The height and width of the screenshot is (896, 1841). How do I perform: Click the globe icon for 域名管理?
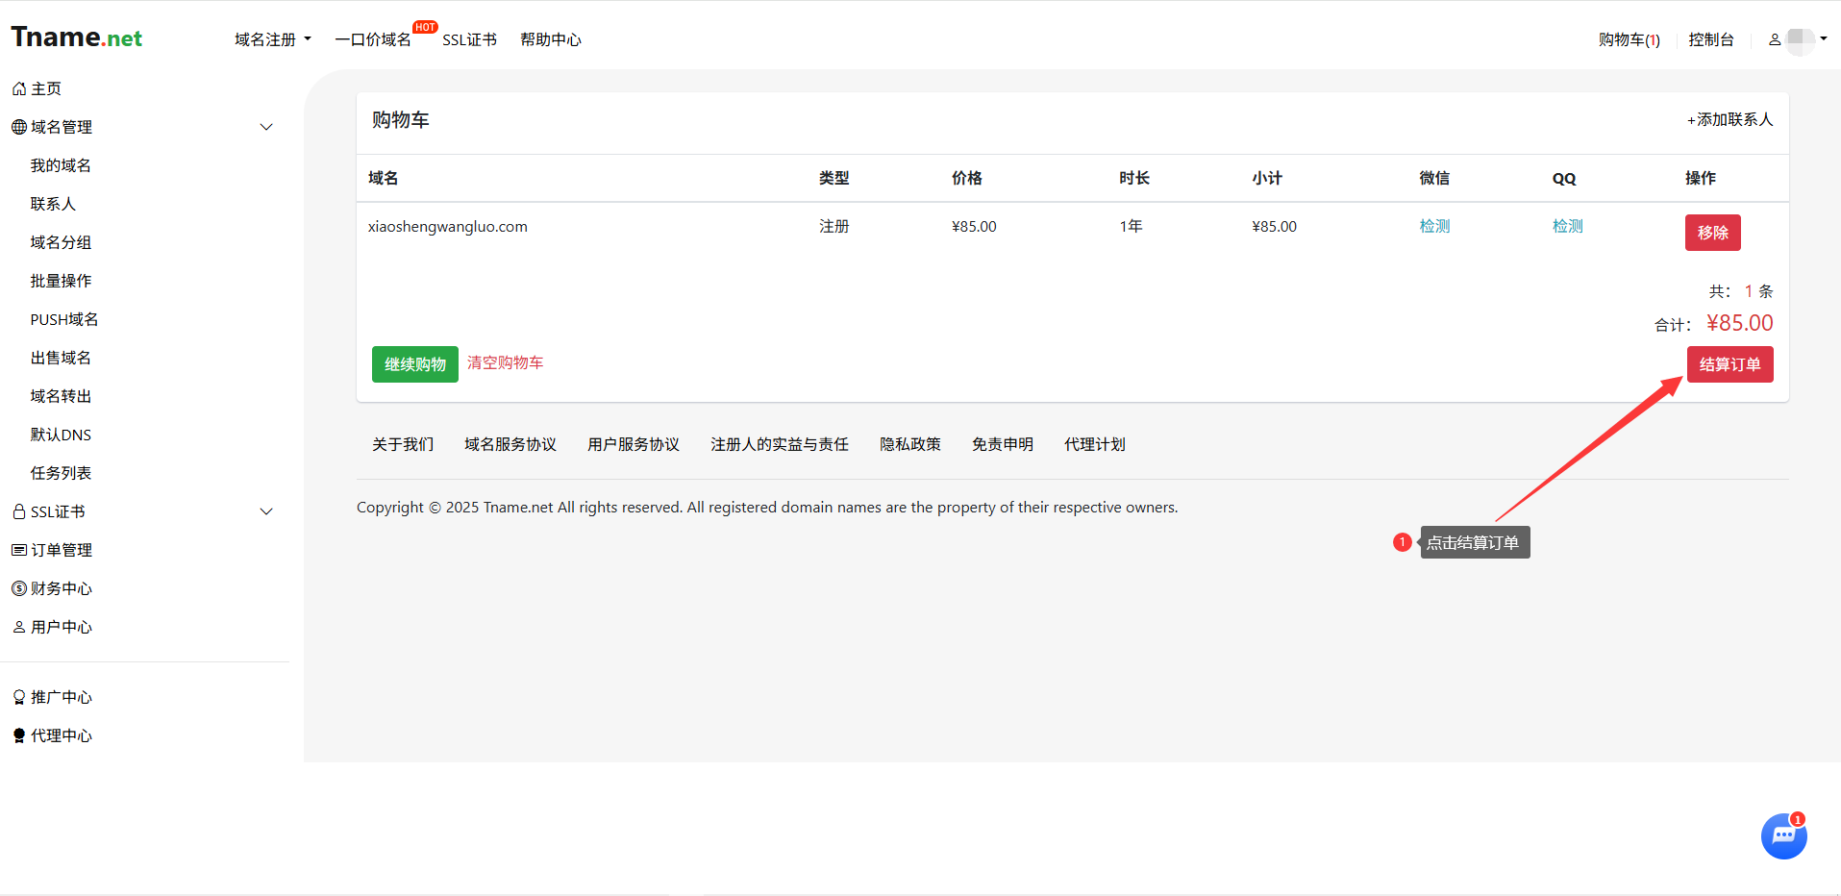click(x=19, y=127)
